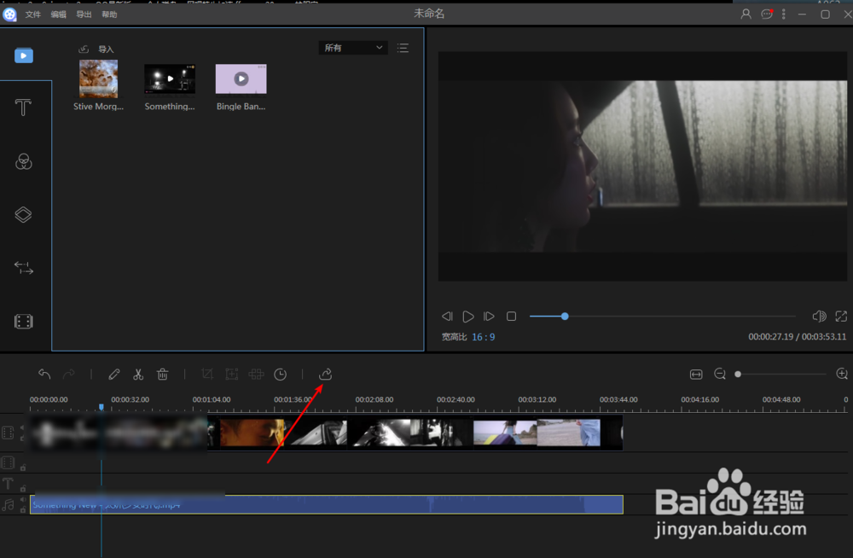Viewport: 853px width, 558px height.
Task: Toggle fullscreen preview
Action: pos(841,317)
